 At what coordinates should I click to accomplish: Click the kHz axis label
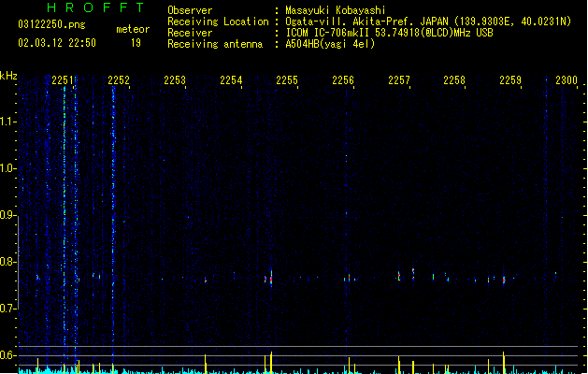coord(8,76)
